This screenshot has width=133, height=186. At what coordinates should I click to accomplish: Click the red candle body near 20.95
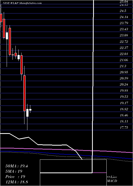tap(22, 65)
